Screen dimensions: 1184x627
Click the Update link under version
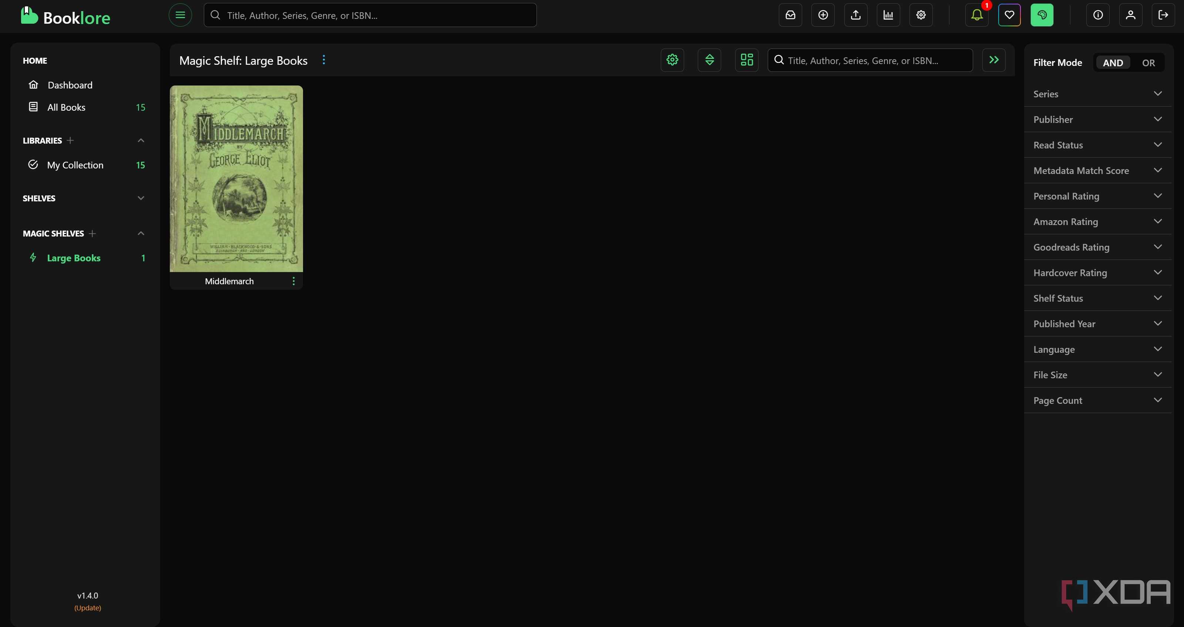click(88, 608)
